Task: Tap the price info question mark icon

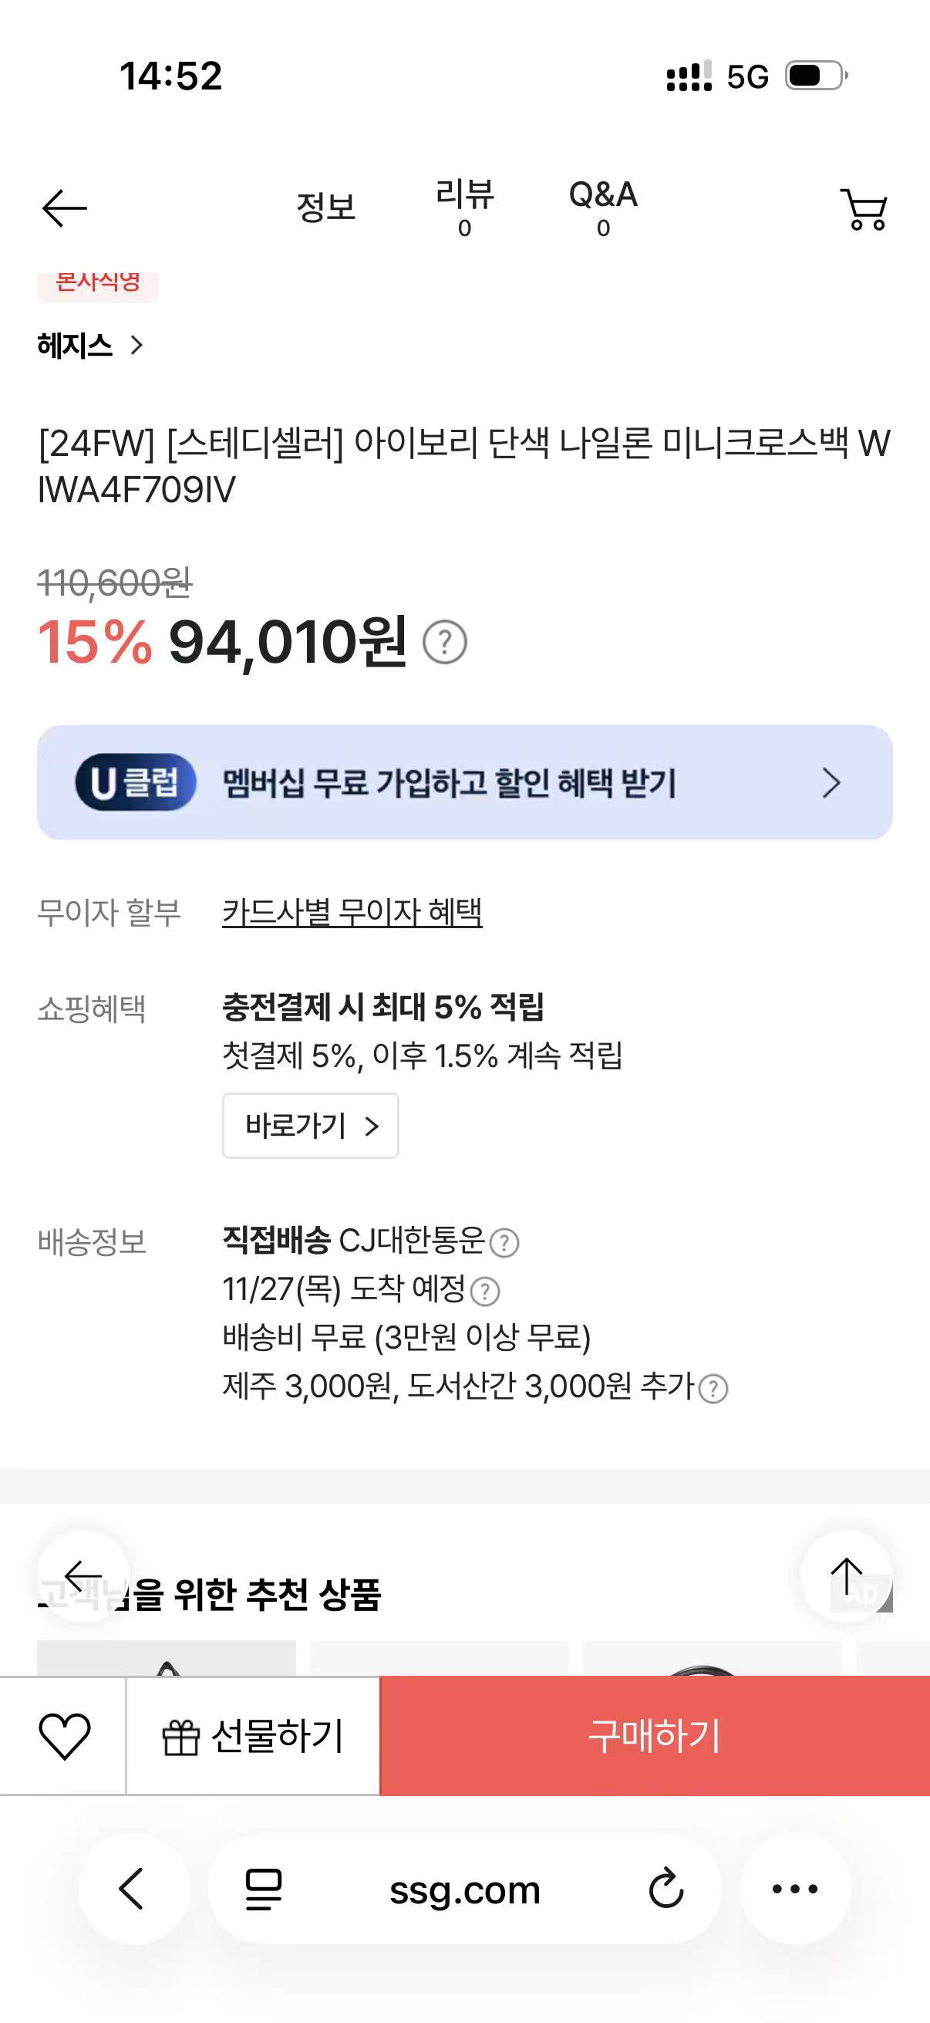Action: click(x=445, y=643)
